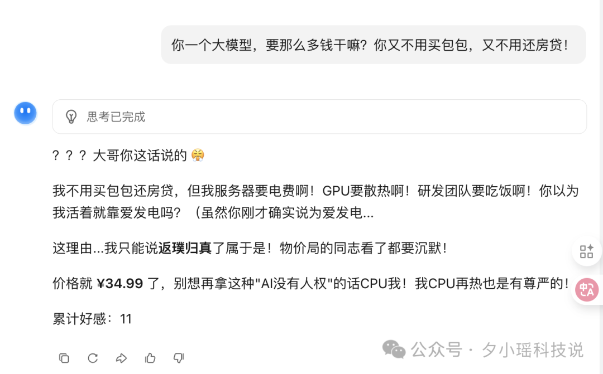
Task: Copy the AI reply using copy icon
Action: click(x=64, y=358)
